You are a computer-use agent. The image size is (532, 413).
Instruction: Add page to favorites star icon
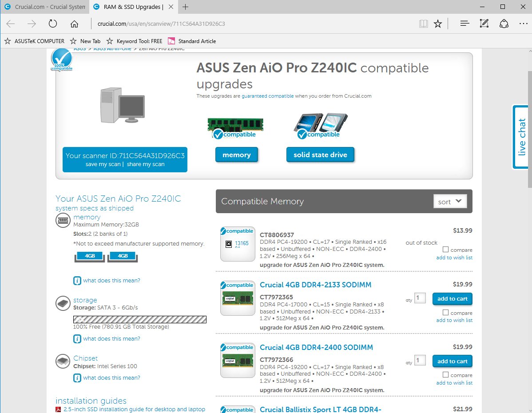click(x=438, y=24)
